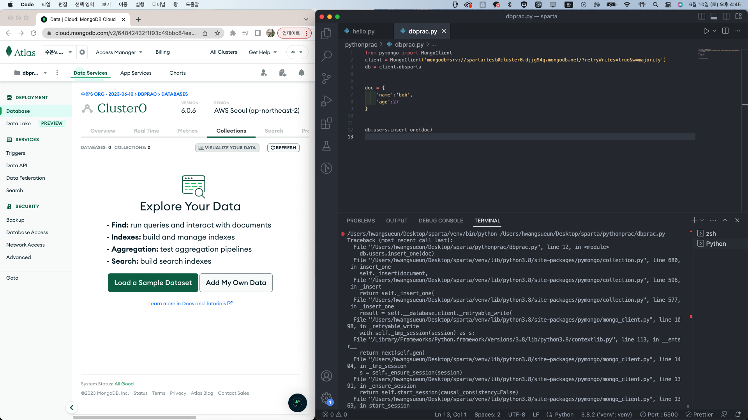Click Add My Own Data button
Viewport: 748px width, 420px height.
click(236, 283)
